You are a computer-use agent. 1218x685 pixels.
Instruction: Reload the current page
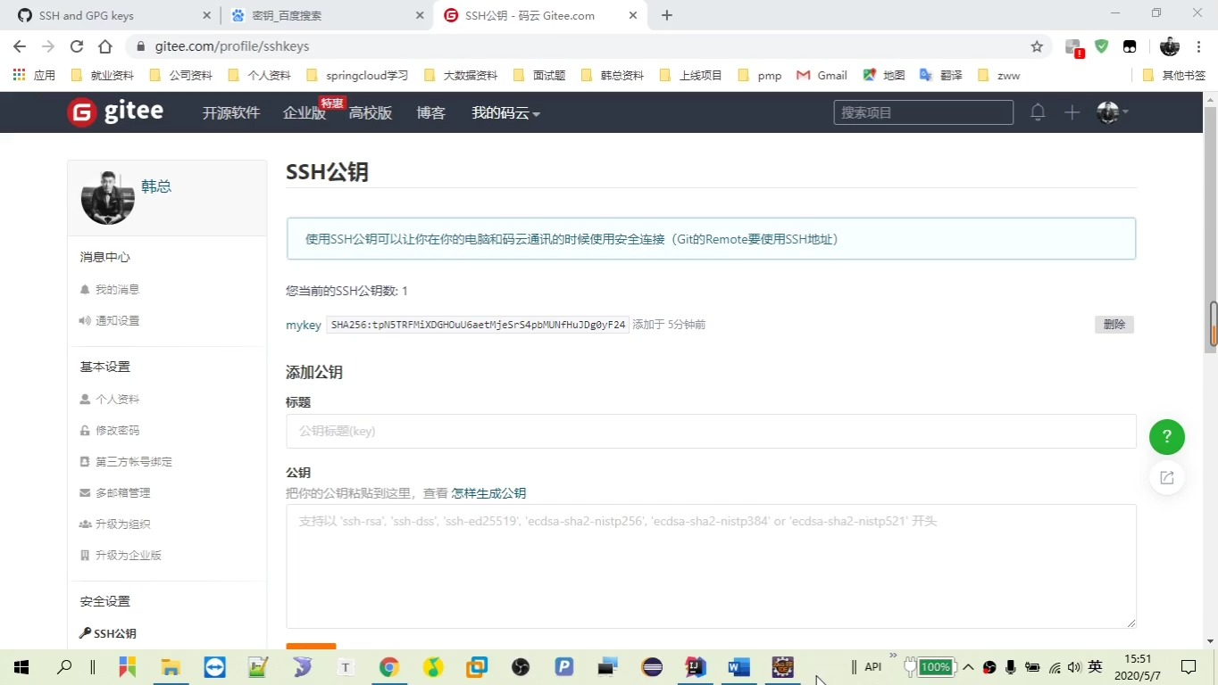[x=77, y=46]
